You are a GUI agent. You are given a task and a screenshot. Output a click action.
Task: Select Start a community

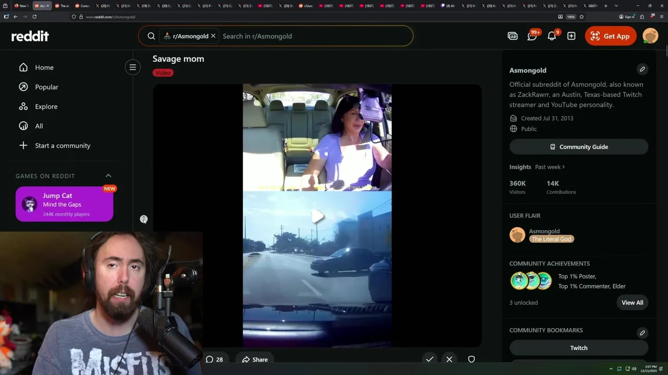pos(63,145)
